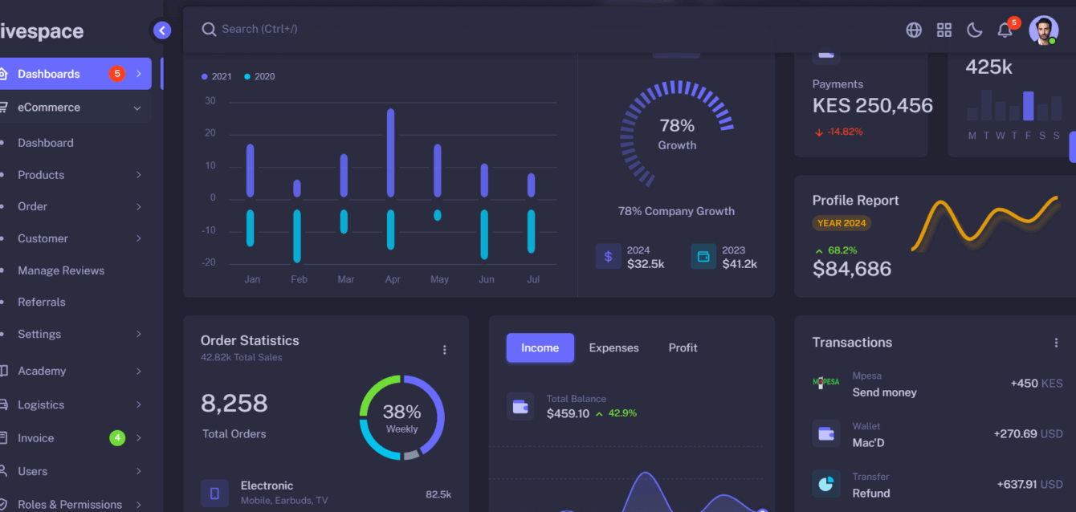Open the shortcuts grid icon
The width and height of the screenshot is (1076, 512).
click(x=944, y=30)
